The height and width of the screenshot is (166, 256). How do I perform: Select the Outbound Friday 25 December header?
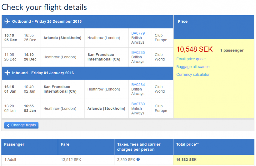point(47,22)
